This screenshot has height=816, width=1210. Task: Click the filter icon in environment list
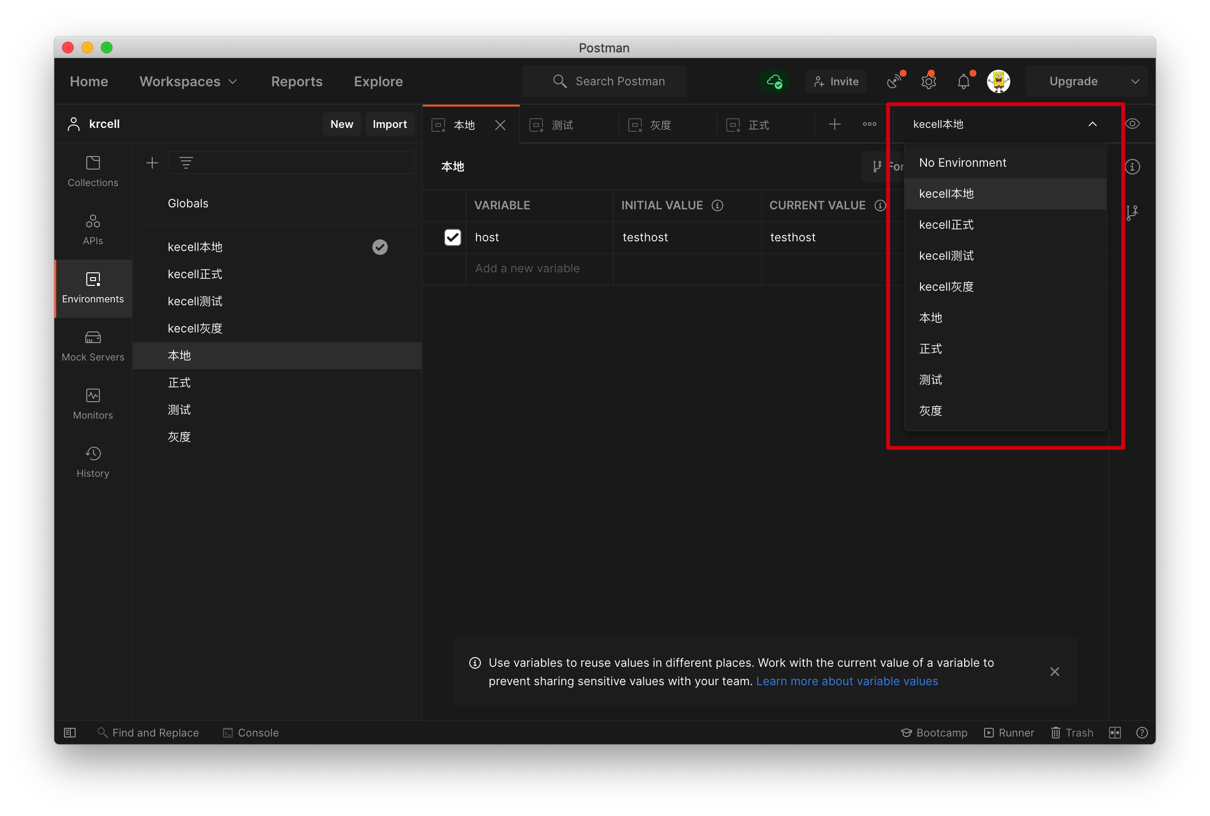(x=186, y=163)
